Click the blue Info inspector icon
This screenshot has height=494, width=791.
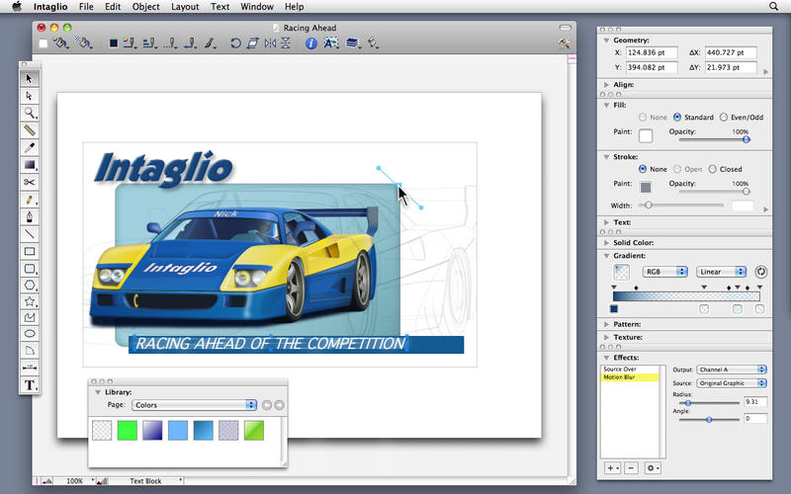(310, 43)
